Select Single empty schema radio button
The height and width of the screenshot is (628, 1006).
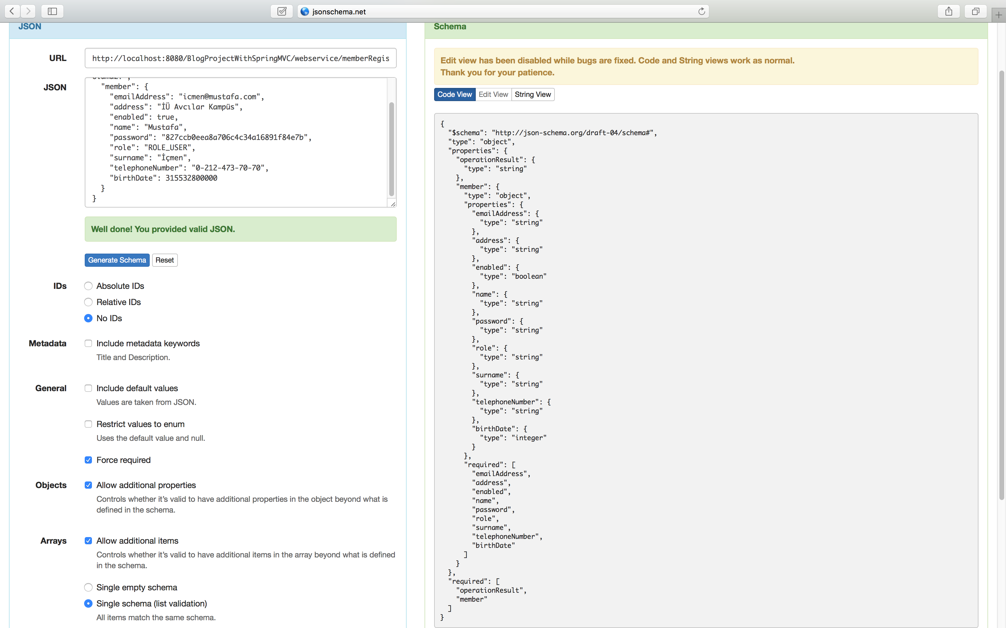click(88, 587)
